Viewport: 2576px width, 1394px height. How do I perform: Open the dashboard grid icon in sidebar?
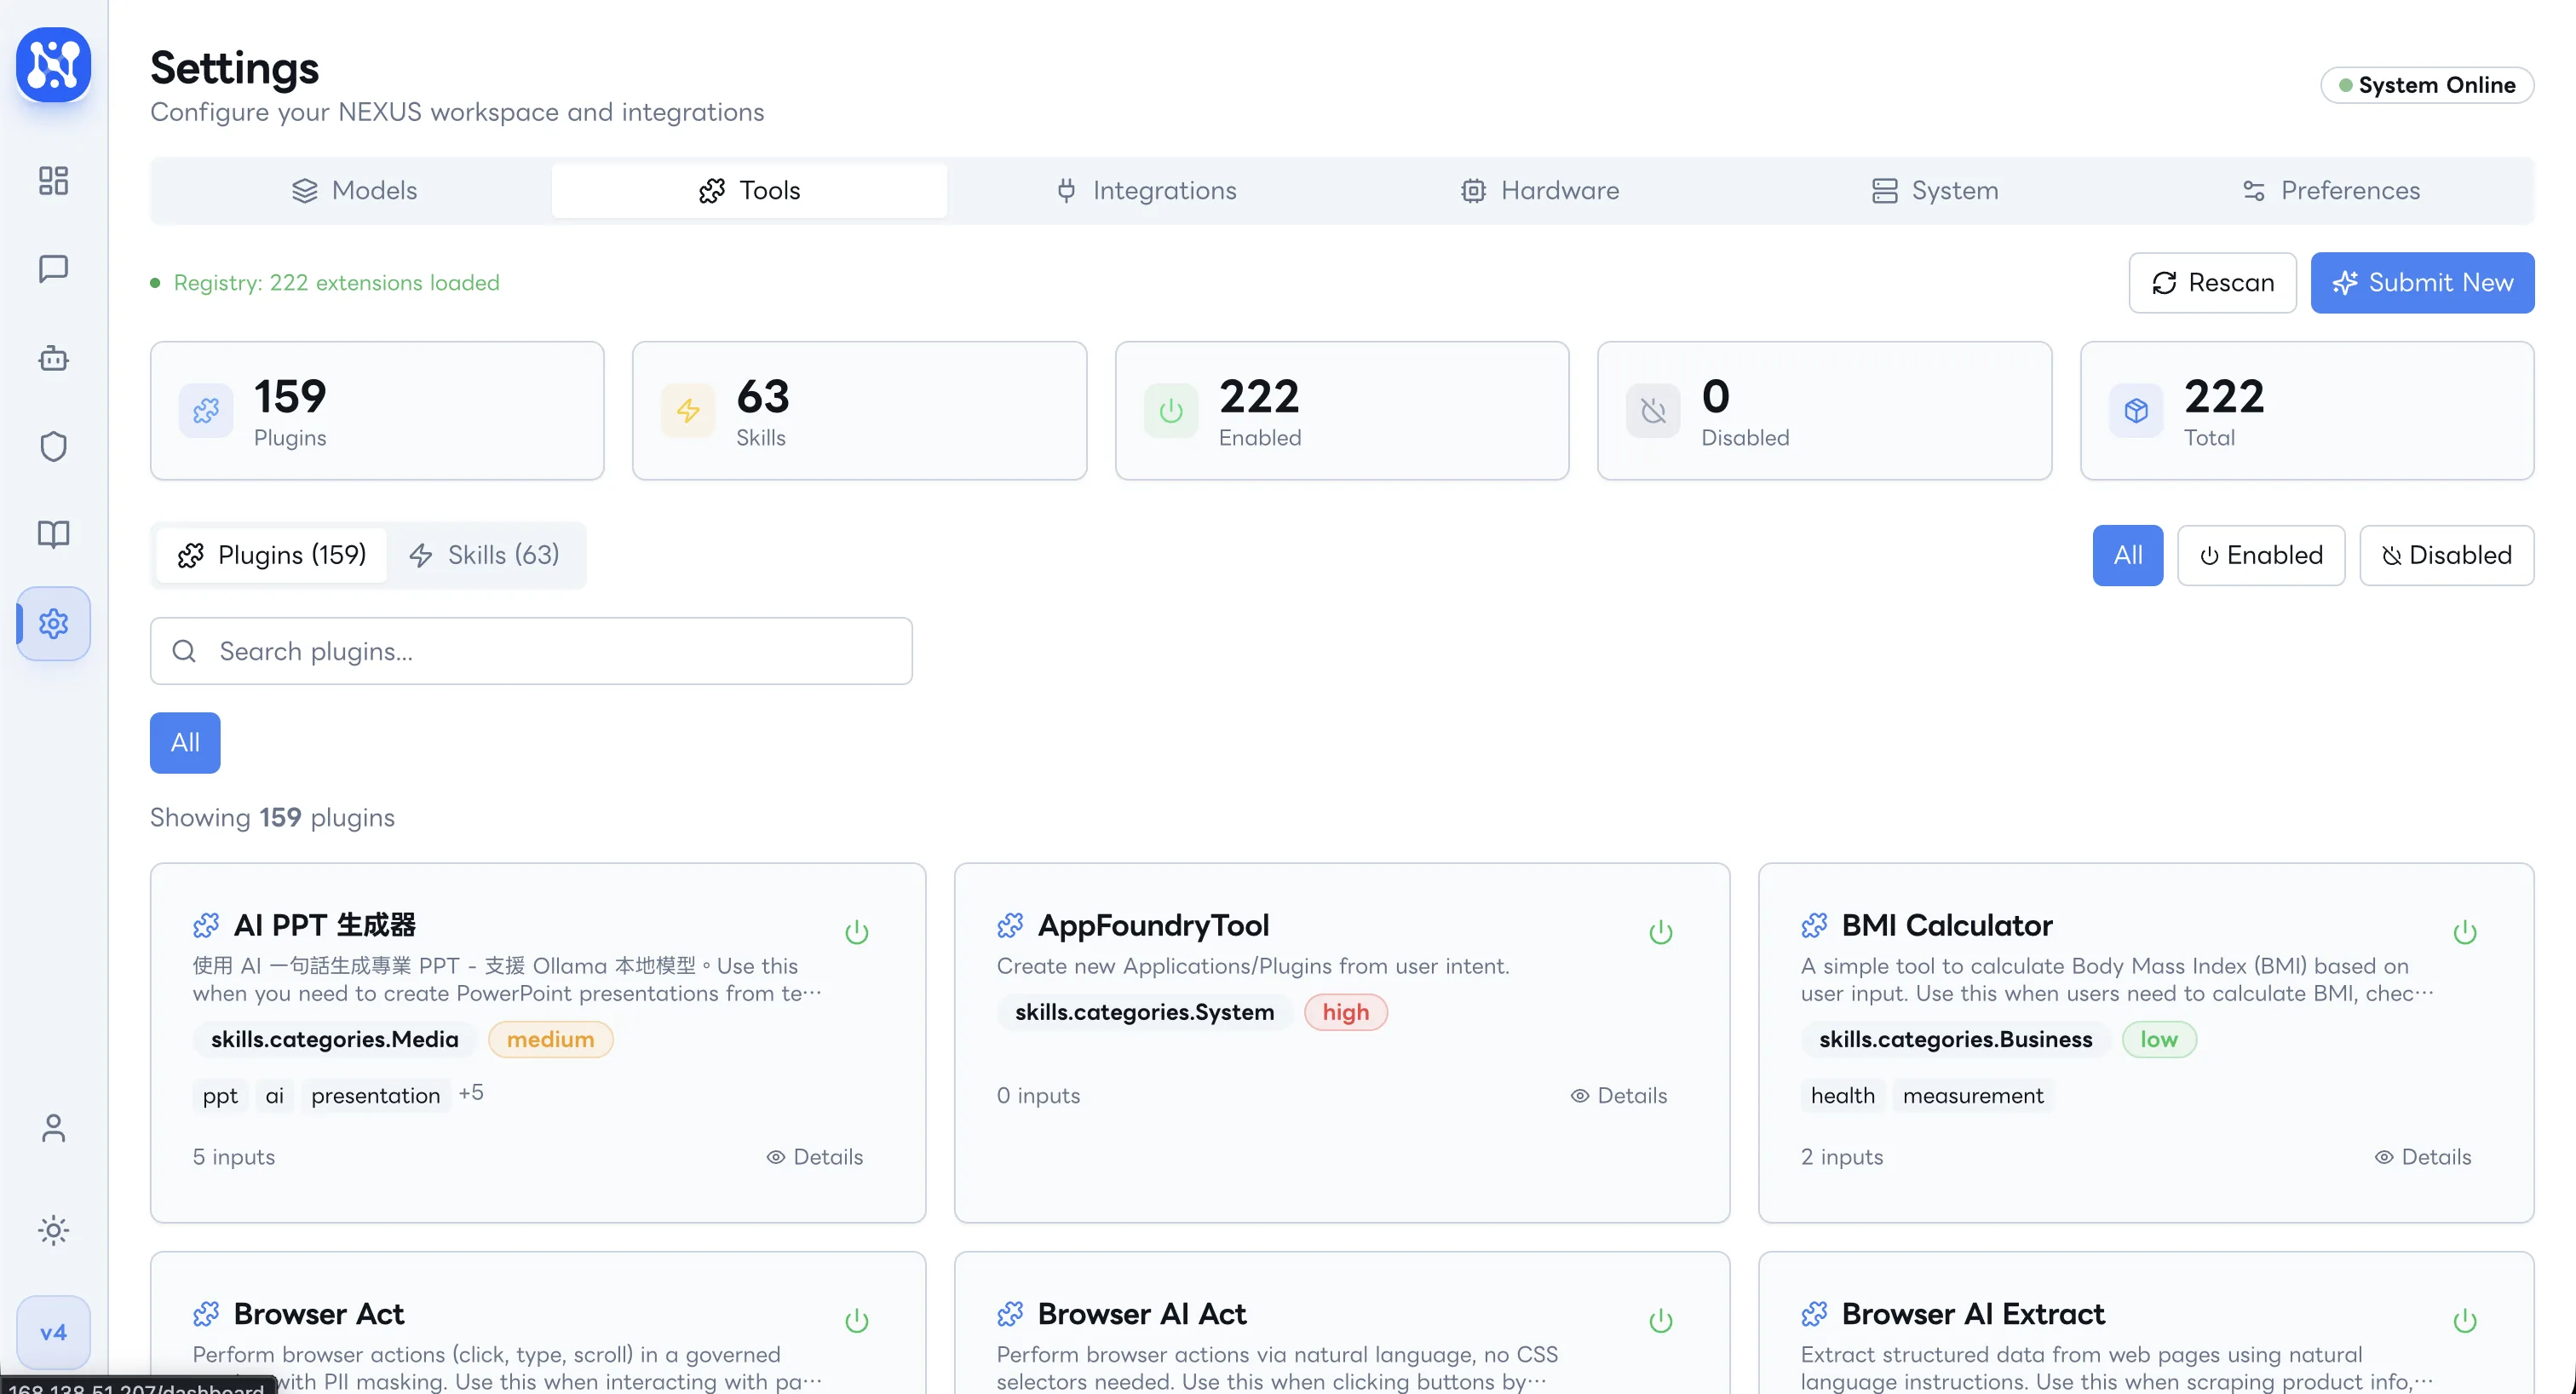coord(54,181)
